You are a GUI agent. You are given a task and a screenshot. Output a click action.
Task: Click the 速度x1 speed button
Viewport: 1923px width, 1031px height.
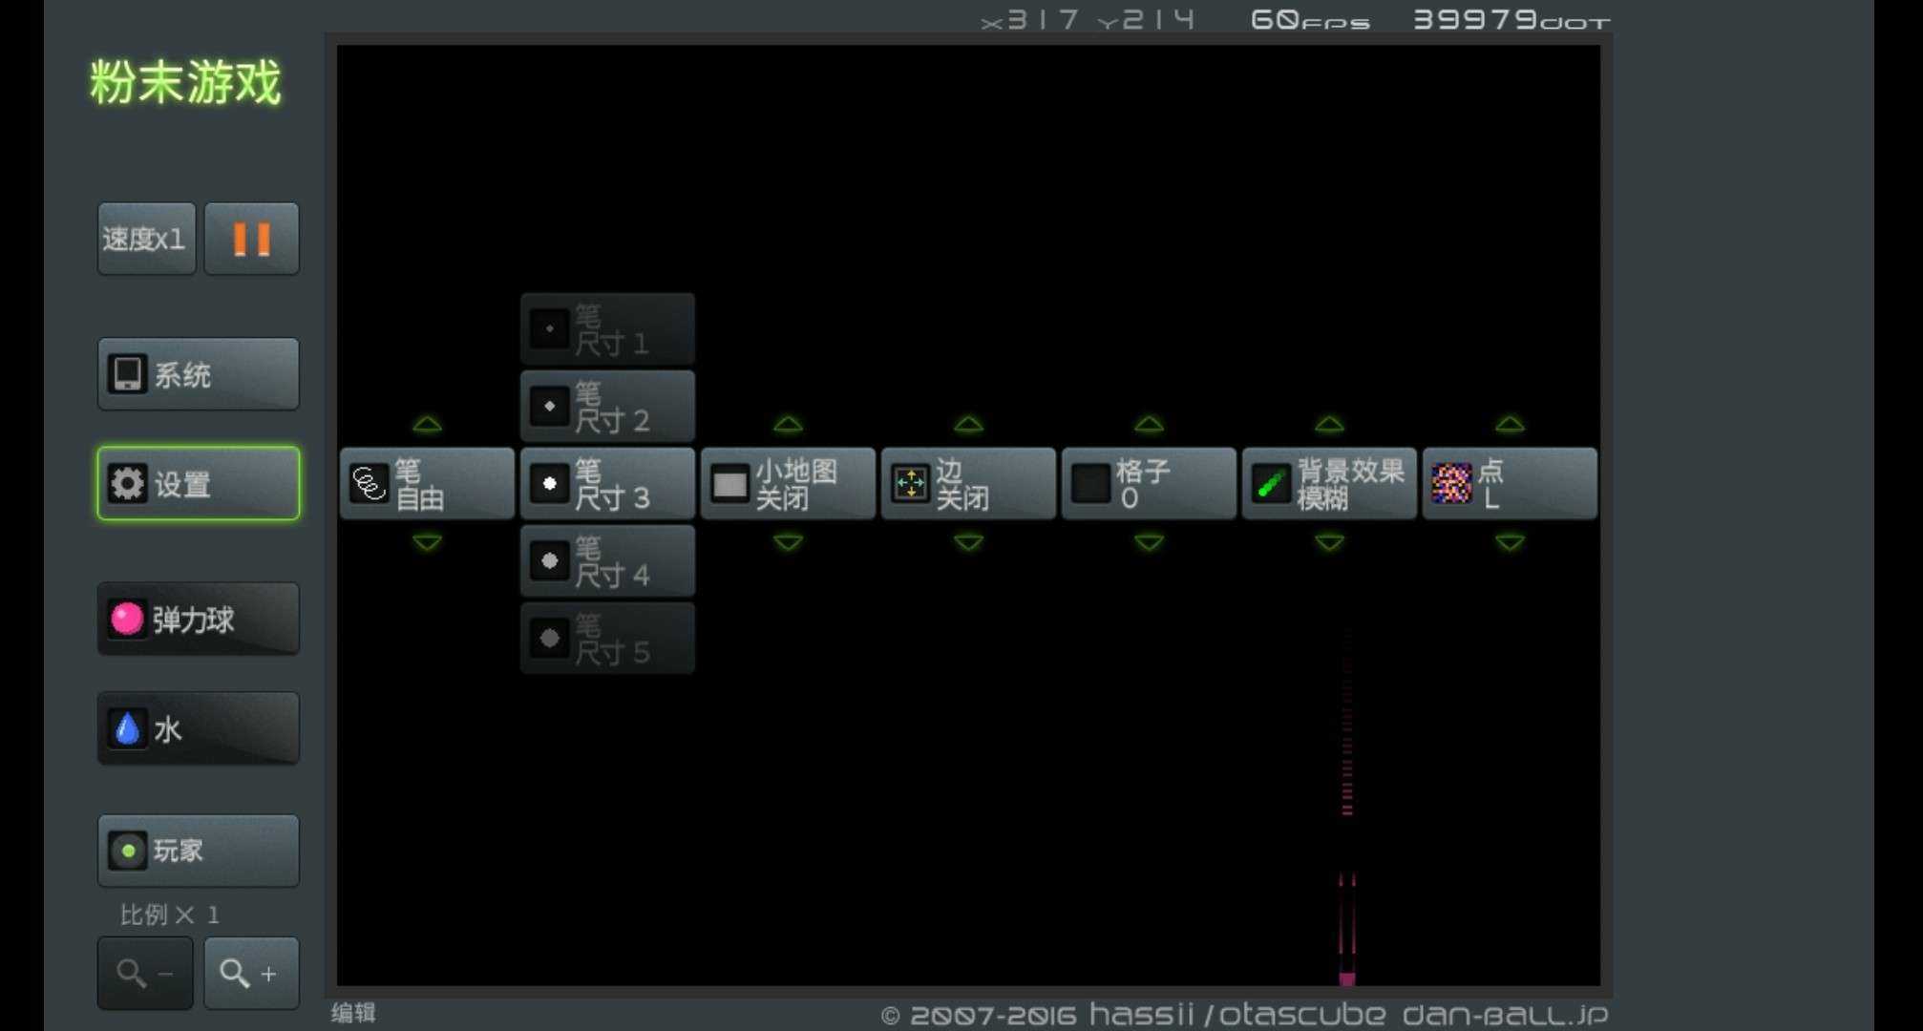146,239
